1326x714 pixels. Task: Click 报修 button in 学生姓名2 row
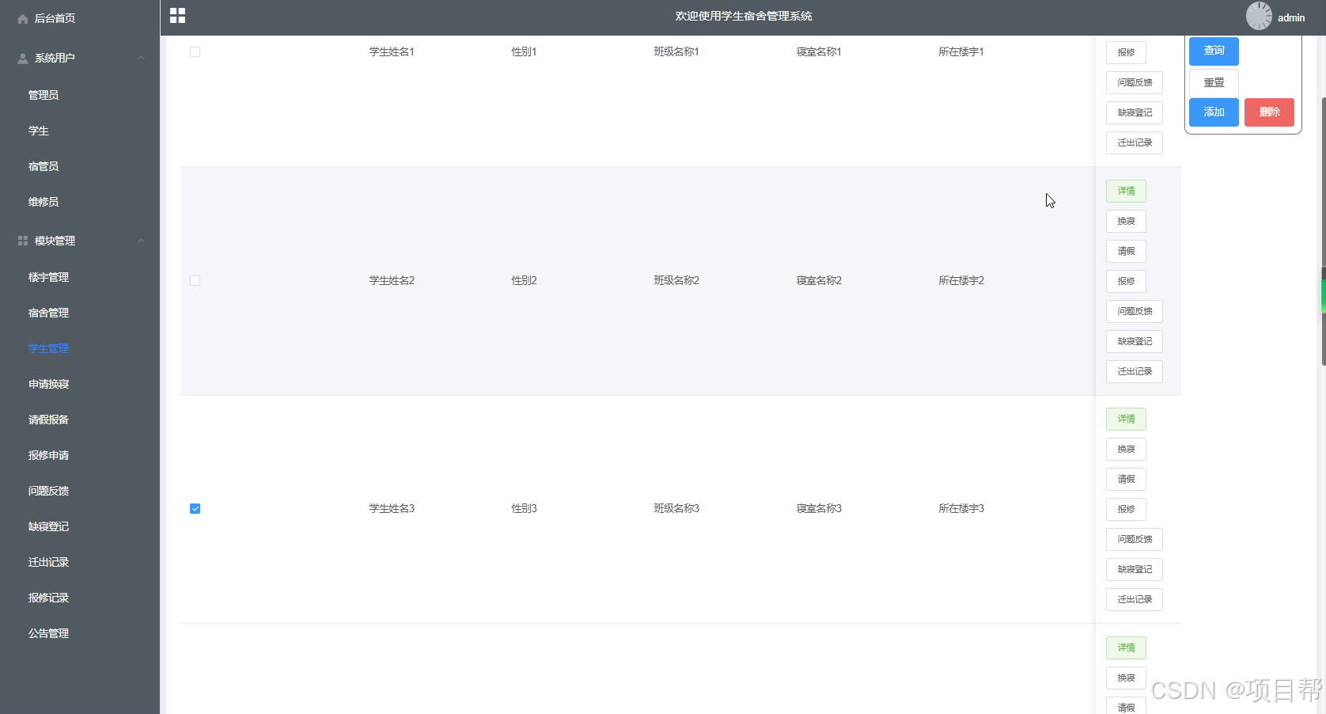(1126, 281)
